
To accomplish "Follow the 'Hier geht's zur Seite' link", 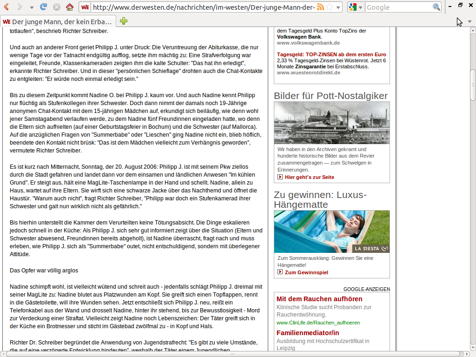I will tap(309, 177).
